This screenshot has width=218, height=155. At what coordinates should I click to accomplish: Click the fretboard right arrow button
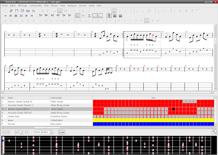click(x=8, y=132)
